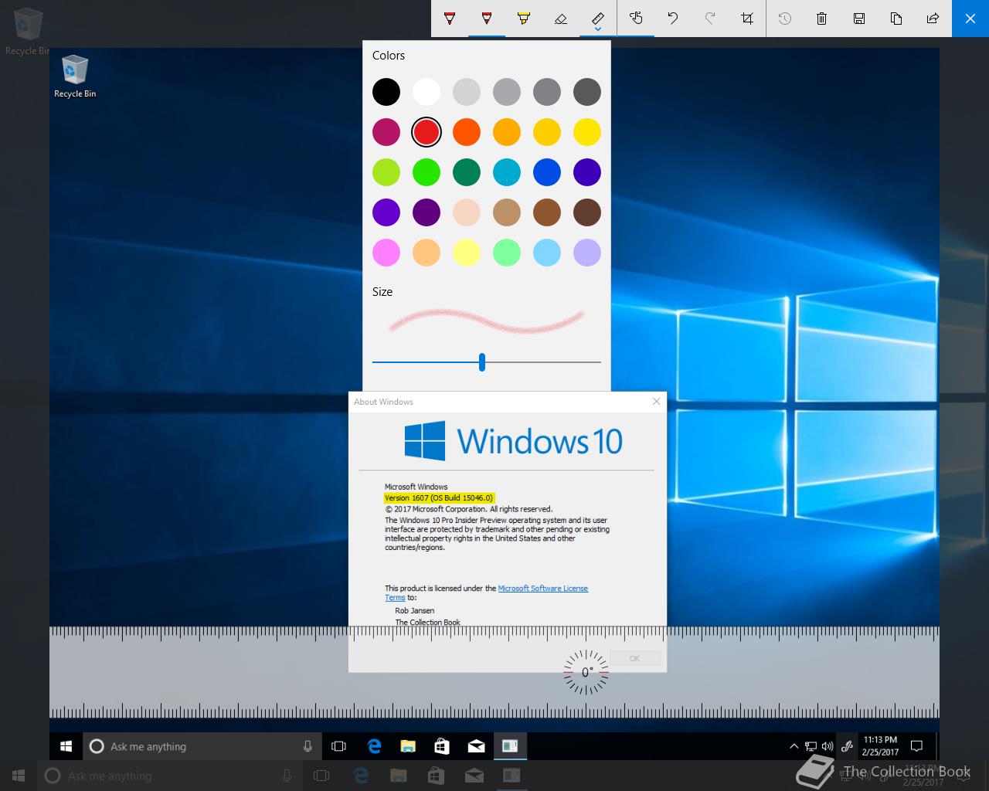Choose the lime yellow-green swatch
The image size is (989, 791).
pyautogui.click(x=386, y=172)
